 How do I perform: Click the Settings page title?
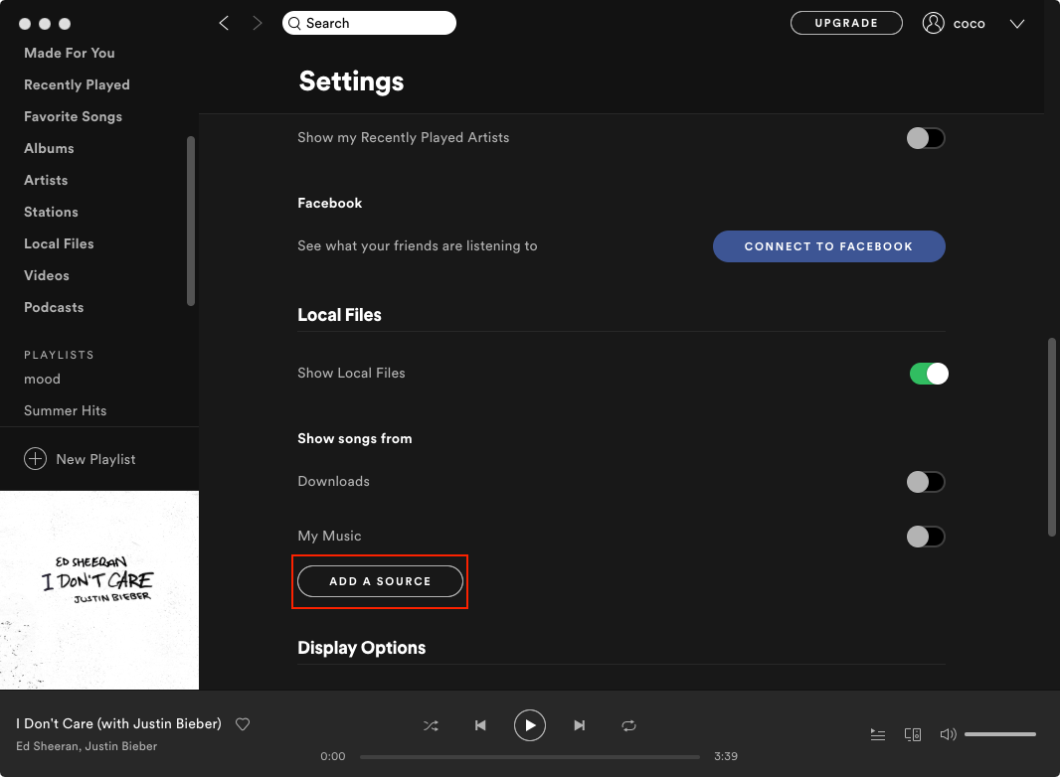[351, 81]
